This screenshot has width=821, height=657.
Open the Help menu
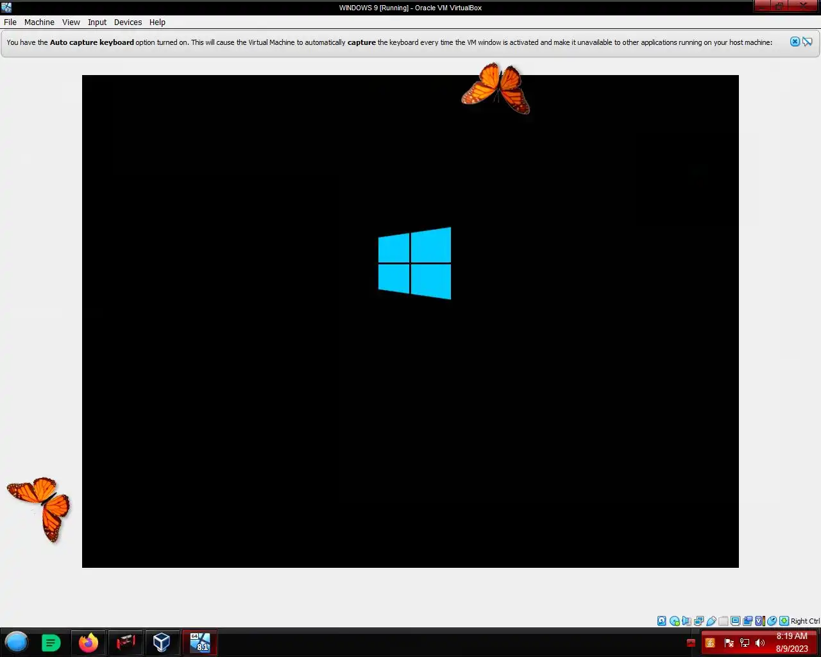[x=157, y=22]
